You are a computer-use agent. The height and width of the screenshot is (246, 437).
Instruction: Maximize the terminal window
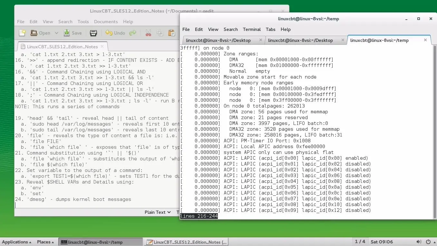pos(419,19)
